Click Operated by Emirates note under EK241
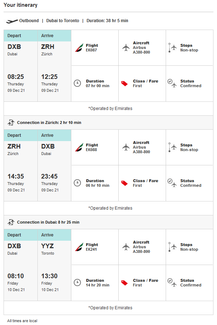The image size is (217, 325). [110, 308]
